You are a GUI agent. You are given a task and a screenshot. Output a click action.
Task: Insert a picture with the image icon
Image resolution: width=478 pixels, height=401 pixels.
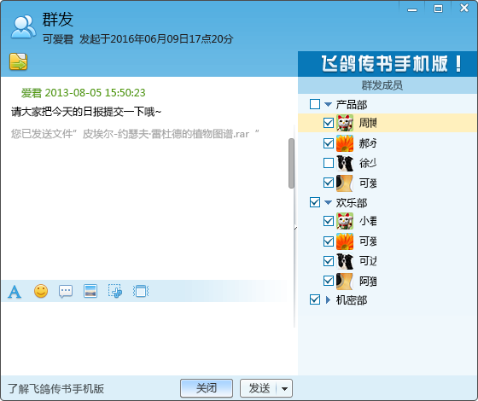pyautogui.click(x=90, y=291)
